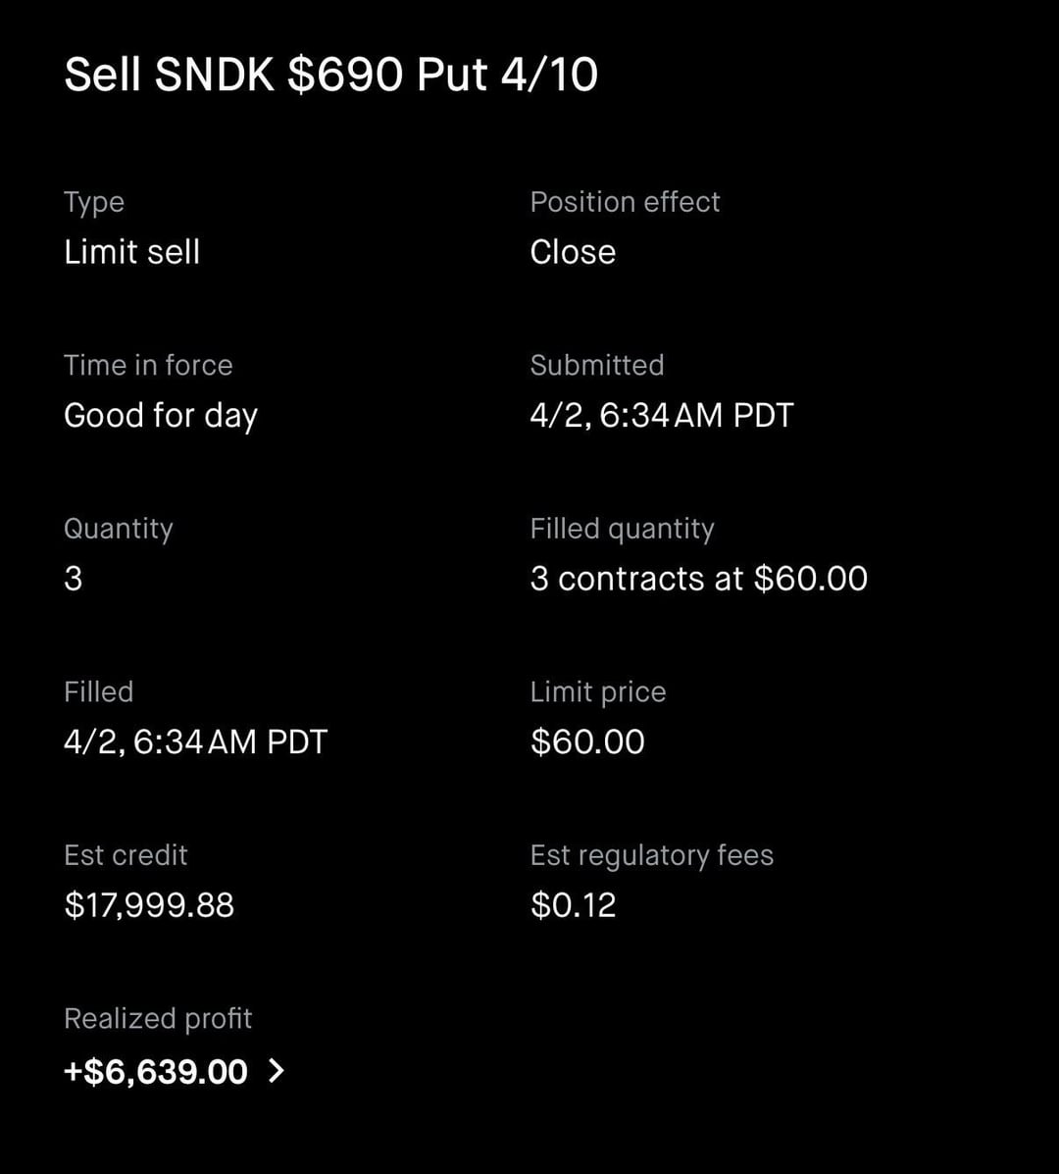Select the 3 contracts at $60.00 text
The image size is (1059, 1174).
click(698, 579)
